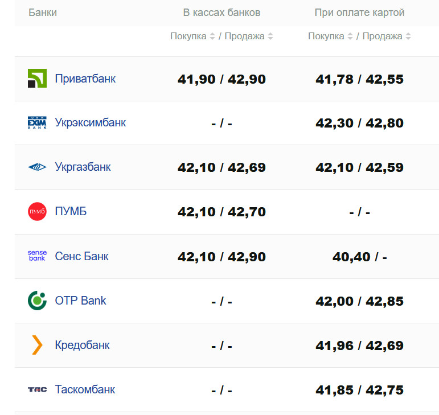The image size is (439, 415).
Task: Open the Приватбанк bank link
Action: (85, 79)
